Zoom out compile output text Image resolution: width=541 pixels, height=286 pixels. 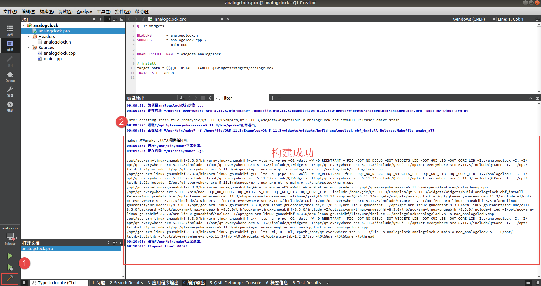point(280,98)
